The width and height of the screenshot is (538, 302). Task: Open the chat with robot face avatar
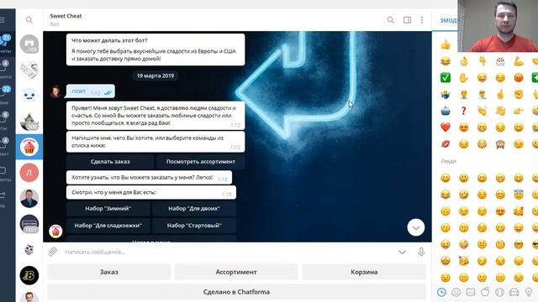click(29, 96)
